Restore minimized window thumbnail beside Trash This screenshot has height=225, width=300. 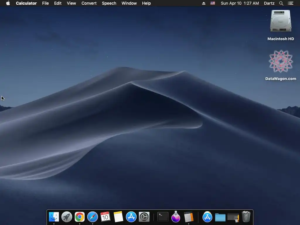click(233, 218)
